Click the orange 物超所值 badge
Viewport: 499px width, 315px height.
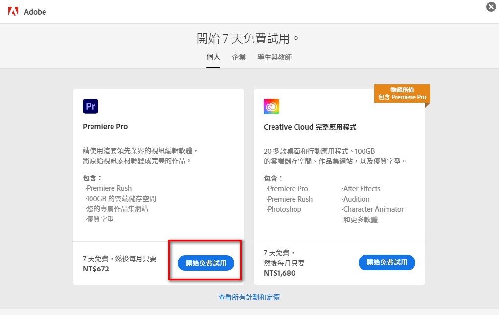[x=402, y=93]
